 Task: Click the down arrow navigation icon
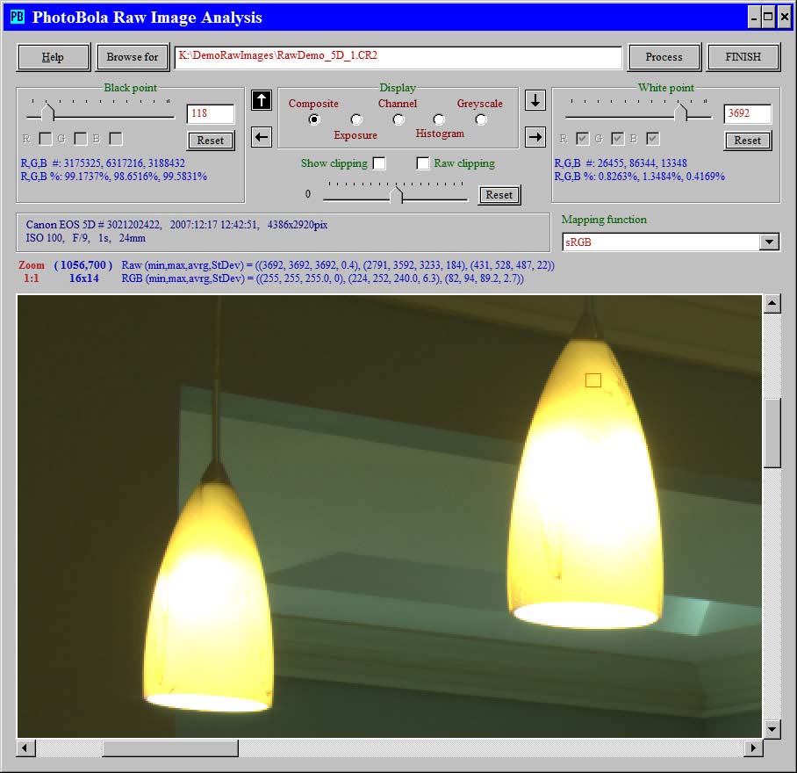pos(535,100)
